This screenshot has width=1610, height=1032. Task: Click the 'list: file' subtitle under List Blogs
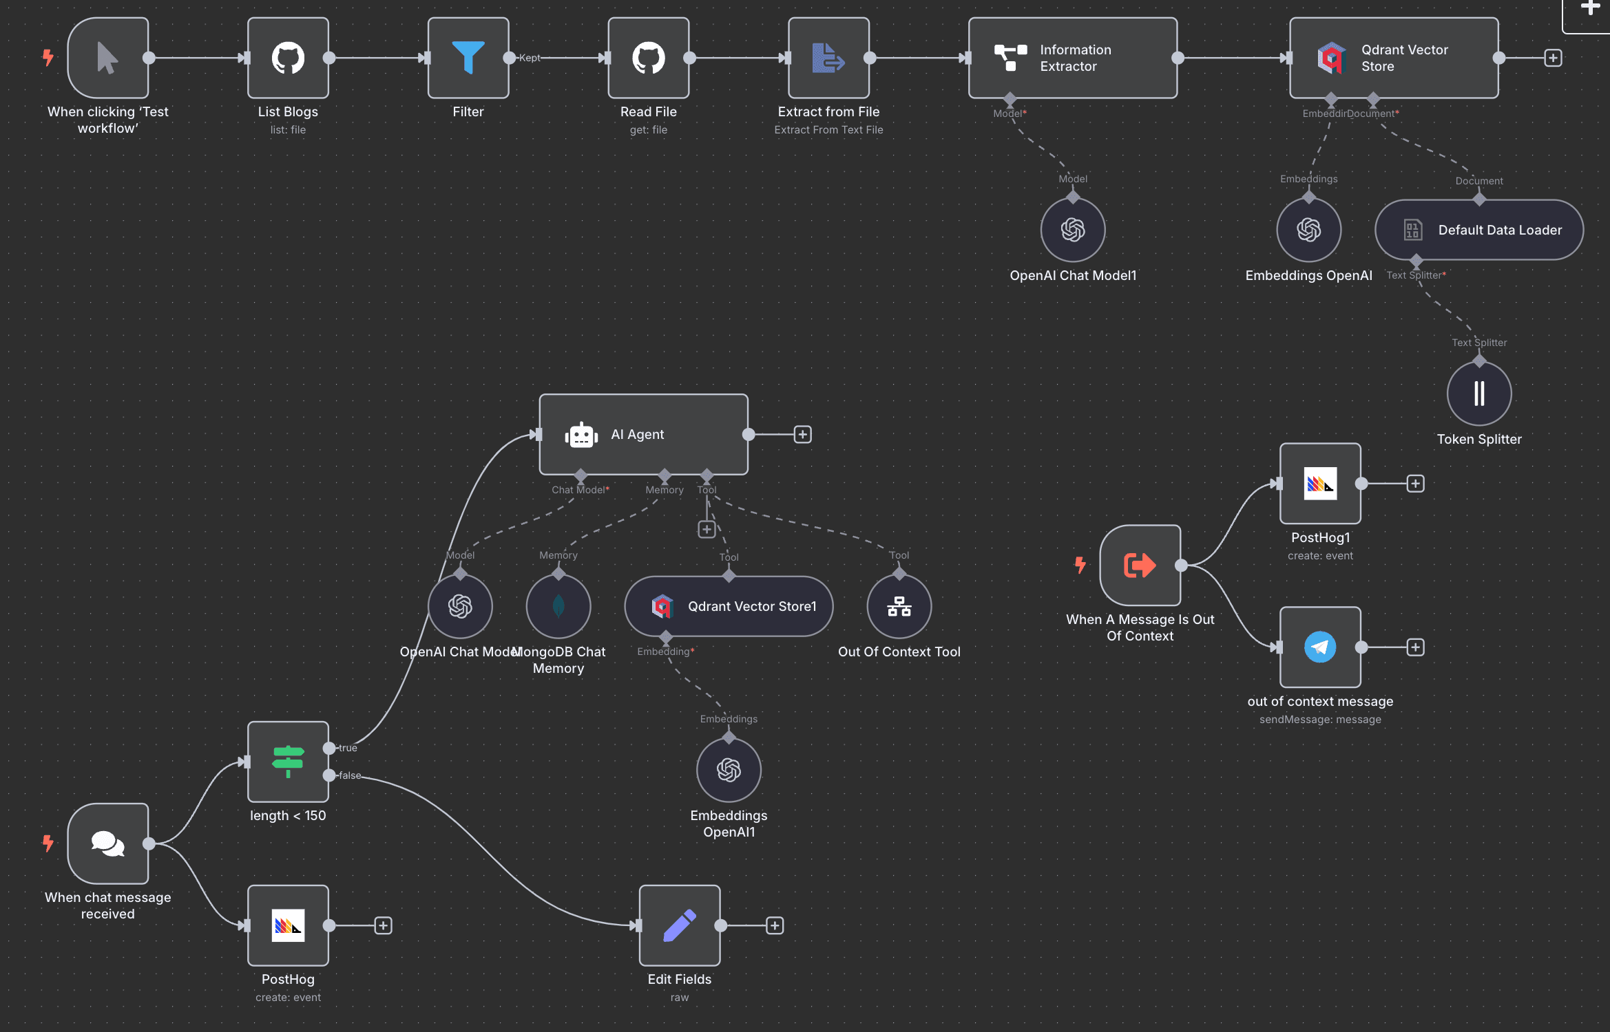click(x=288, y=130)
